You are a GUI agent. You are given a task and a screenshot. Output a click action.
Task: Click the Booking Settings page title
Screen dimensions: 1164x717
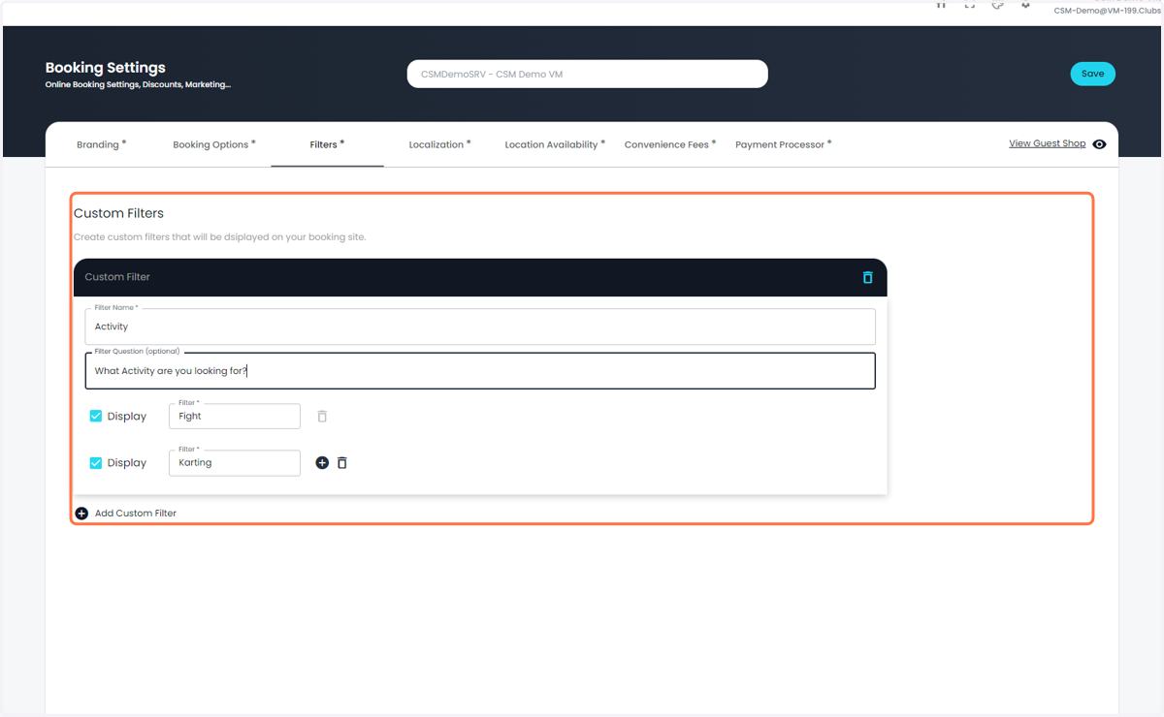(x=105, y=68)
